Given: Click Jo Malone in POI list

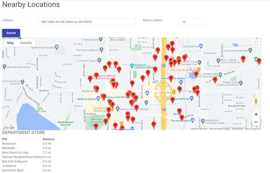Looking at the screenshot, I should [x=9, y=166].
